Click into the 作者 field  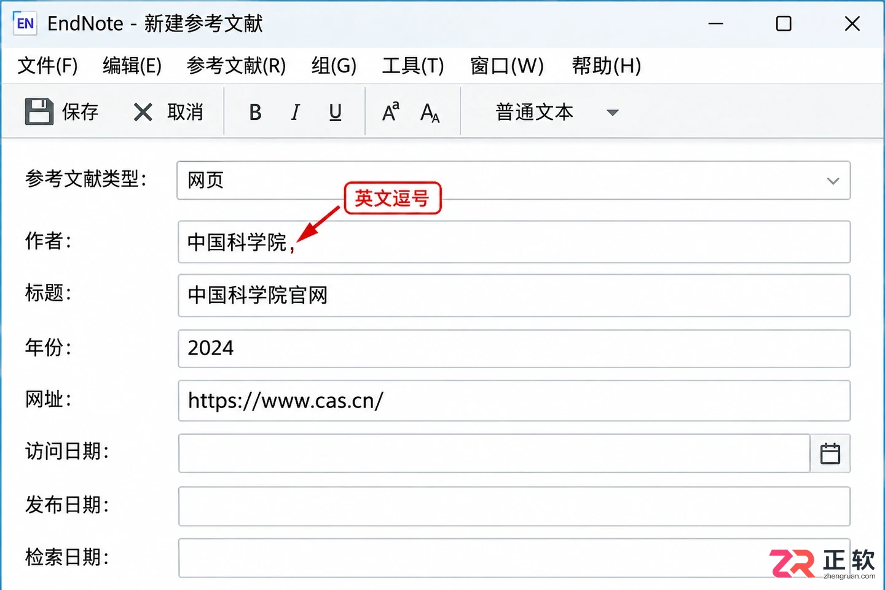pos(514,242)
